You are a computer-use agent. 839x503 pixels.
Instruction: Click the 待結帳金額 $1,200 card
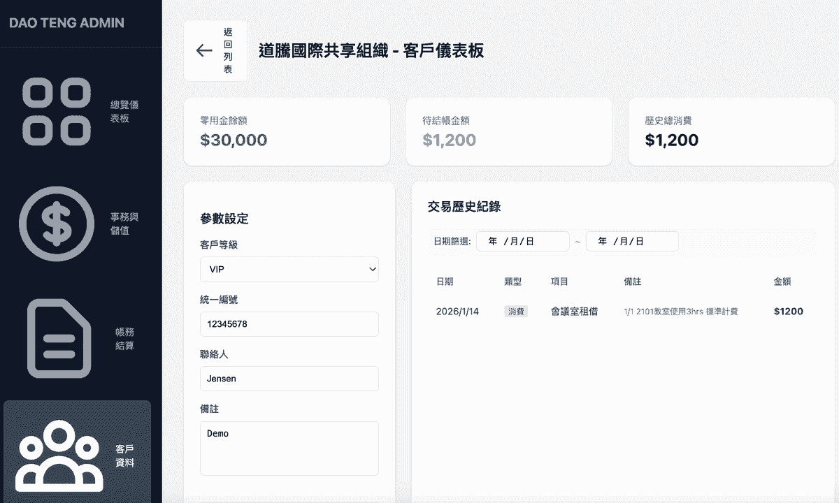click(x=508, y=131)
